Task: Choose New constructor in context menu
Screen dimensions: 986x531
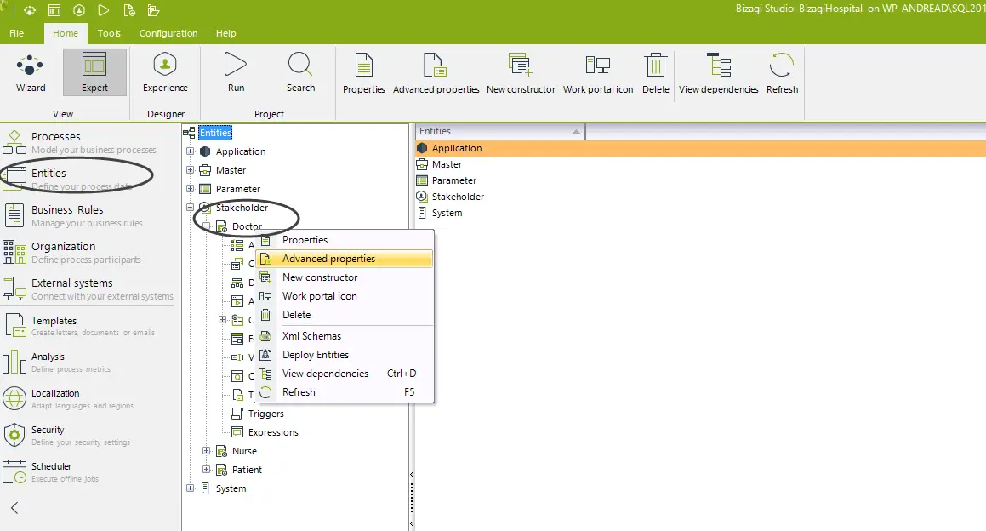Action: [344, 277]
